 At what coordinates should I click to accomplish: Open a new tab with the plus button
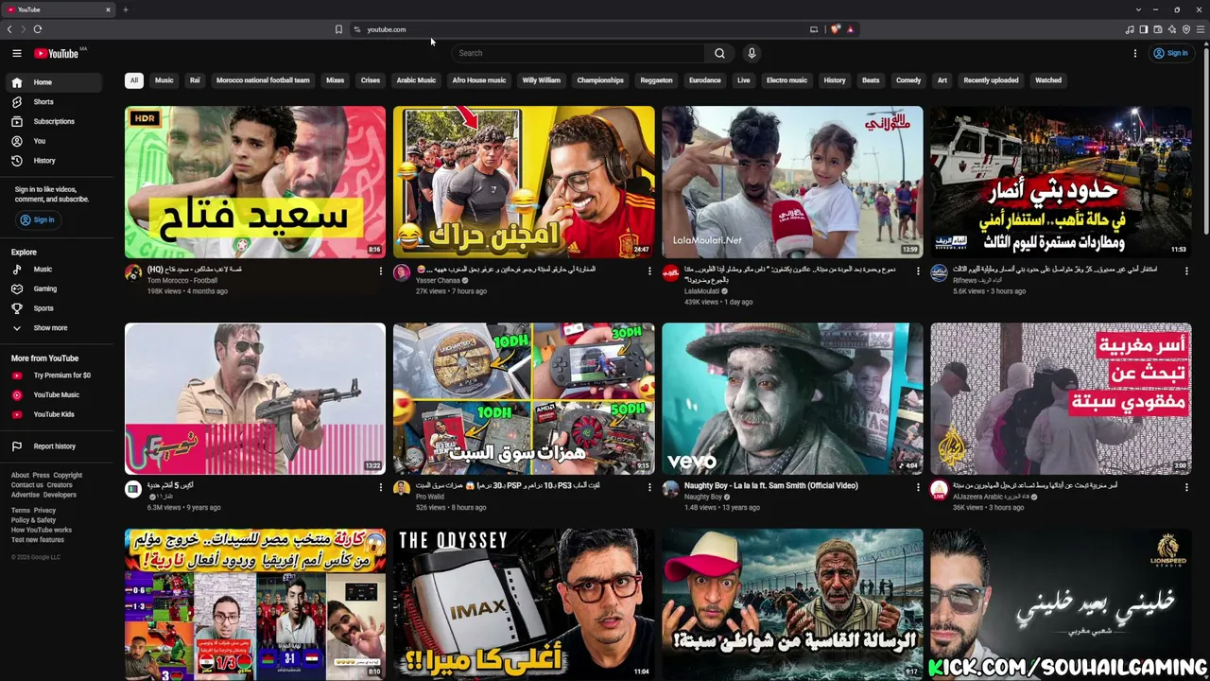125,9
